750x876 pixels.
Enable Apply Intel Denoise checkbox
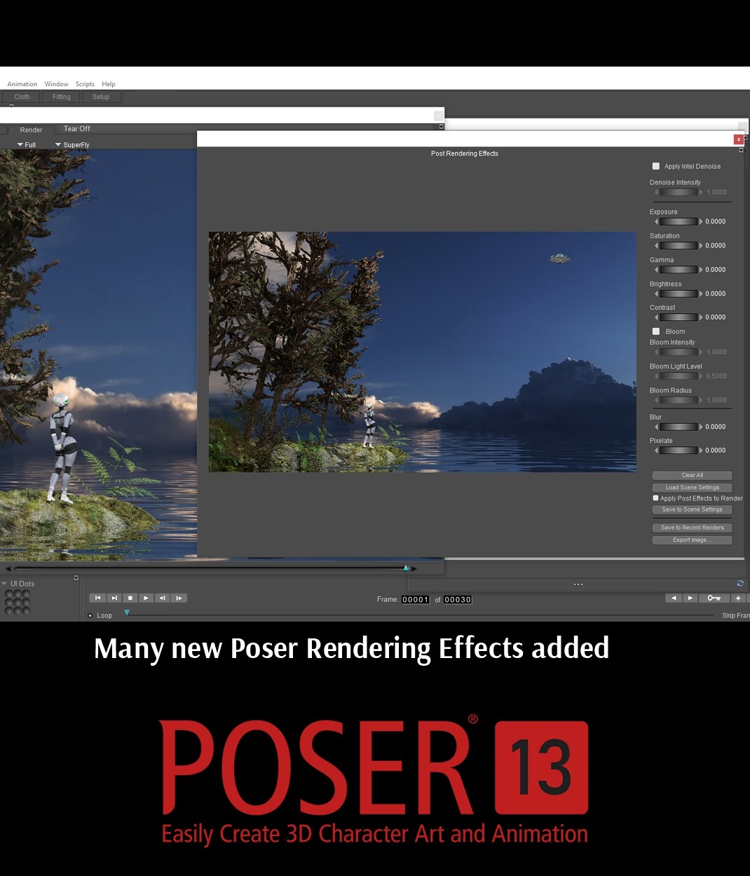[656, 166]
